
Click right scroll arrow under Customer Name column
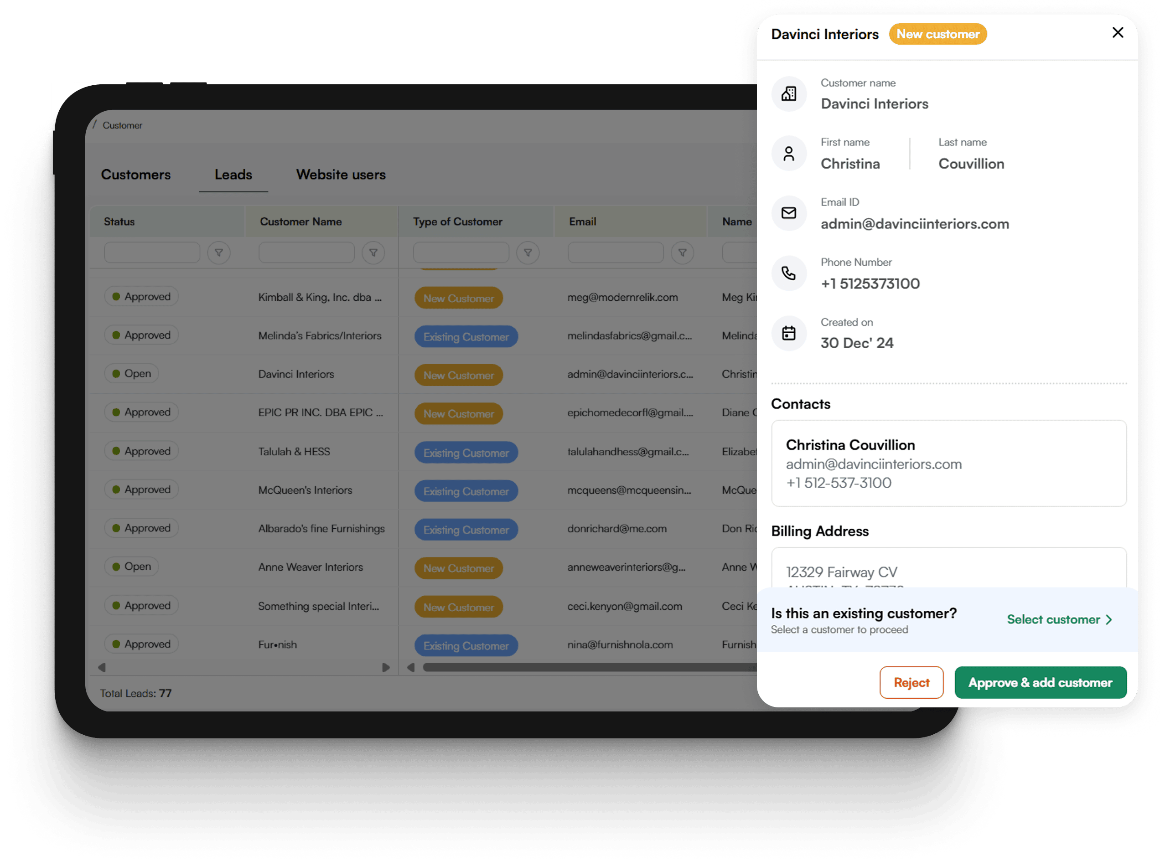point(386,667)
